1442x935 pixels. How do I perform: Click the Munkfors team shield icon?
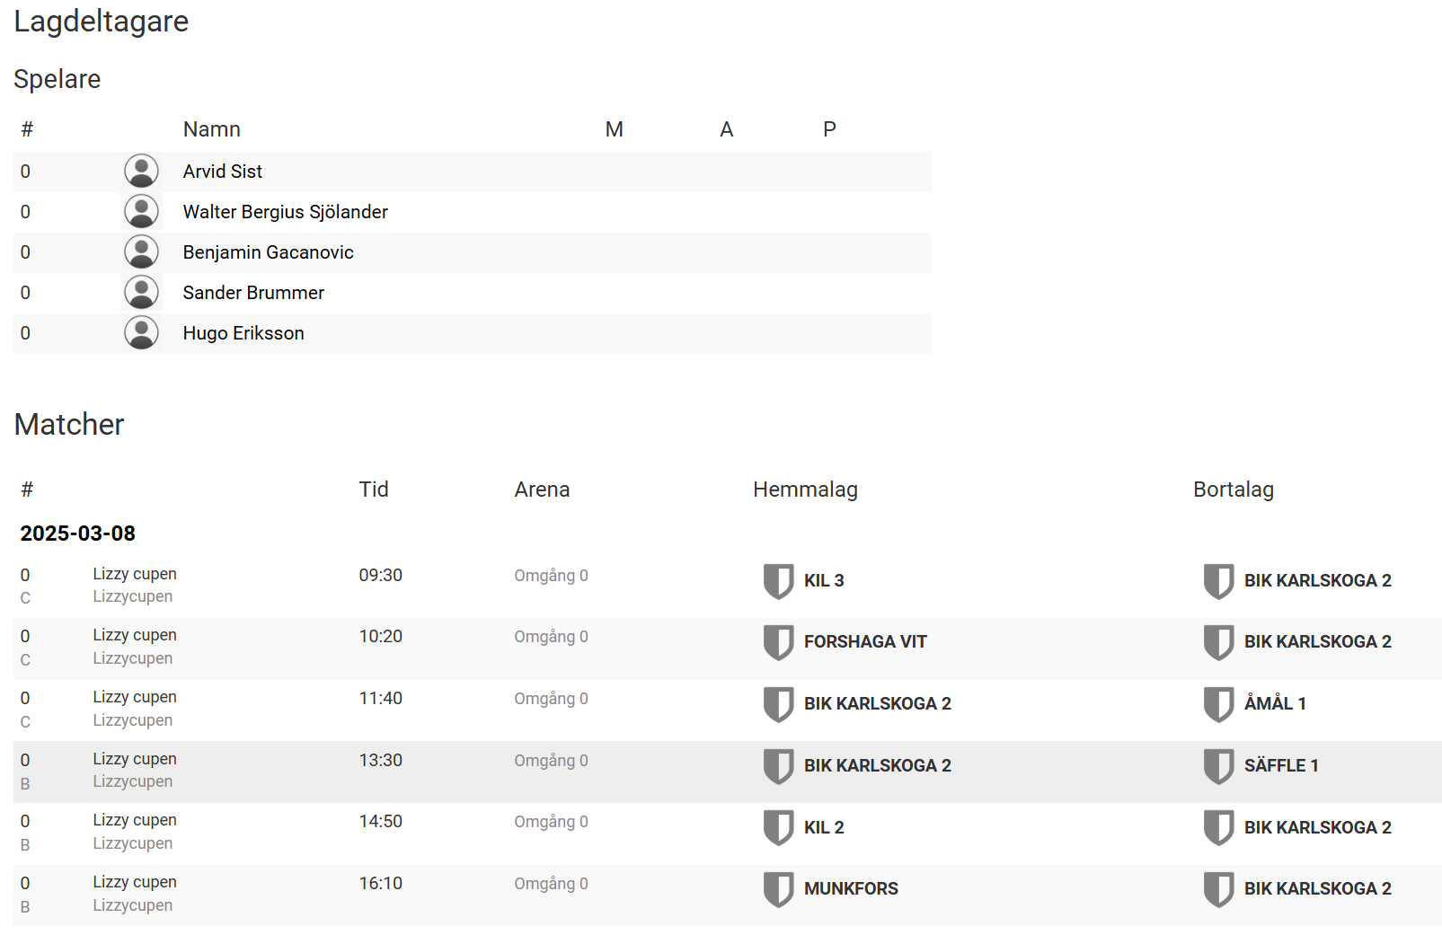(778, 889)
